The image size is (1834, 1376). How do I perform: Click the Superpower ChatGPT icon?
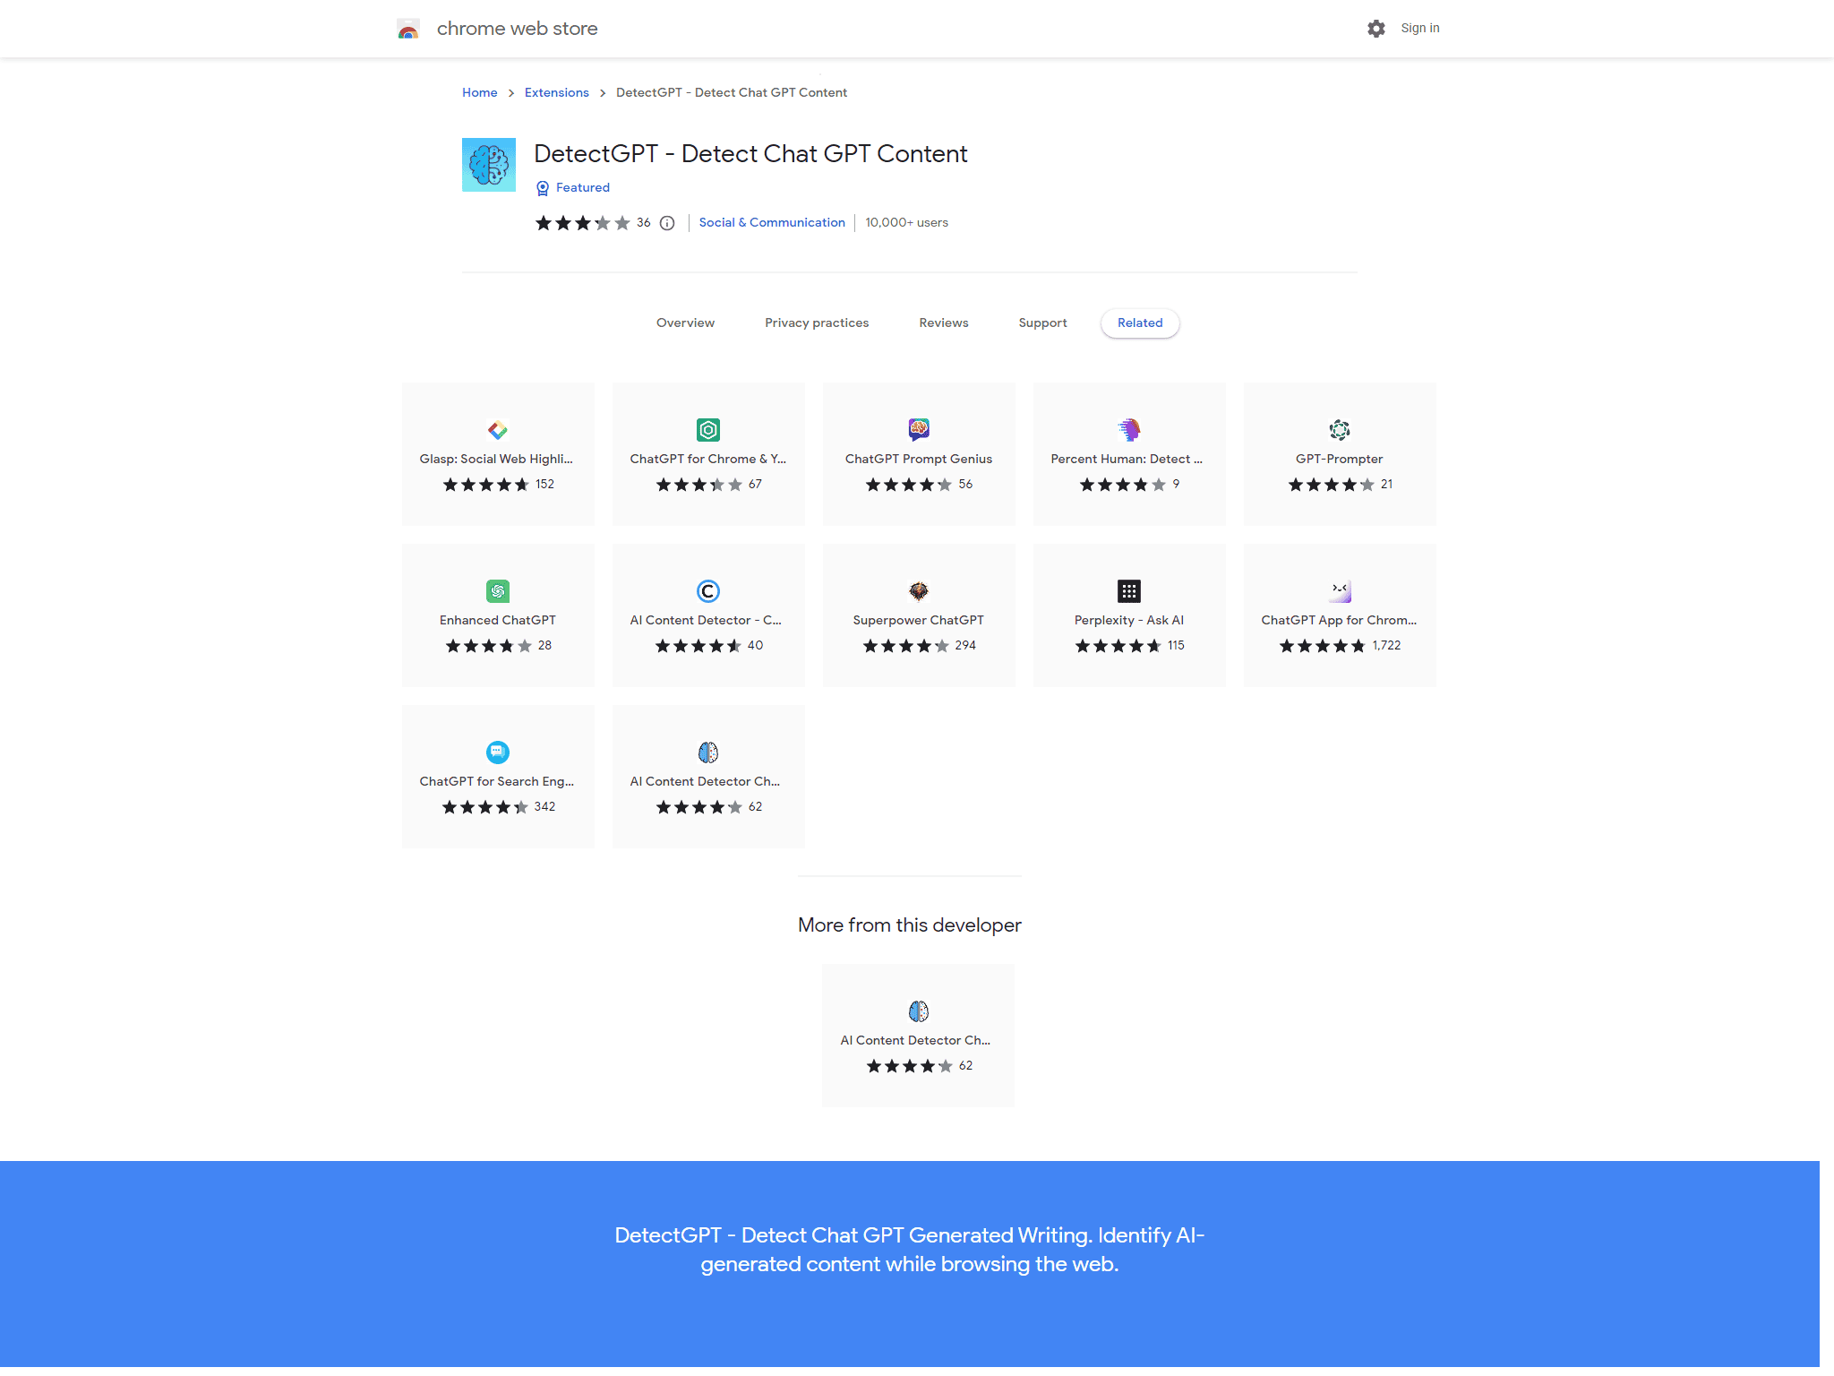coord(919,591)
